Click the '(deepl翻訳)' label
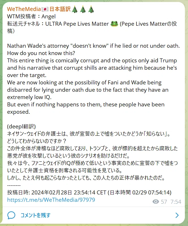 point(21,126)
